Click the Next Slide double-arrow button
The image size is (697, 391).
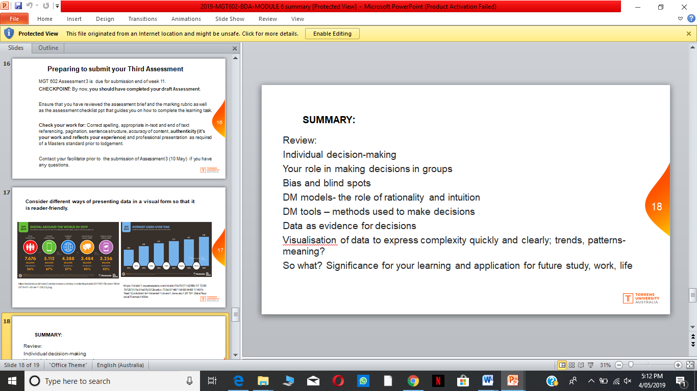(692, 345)
